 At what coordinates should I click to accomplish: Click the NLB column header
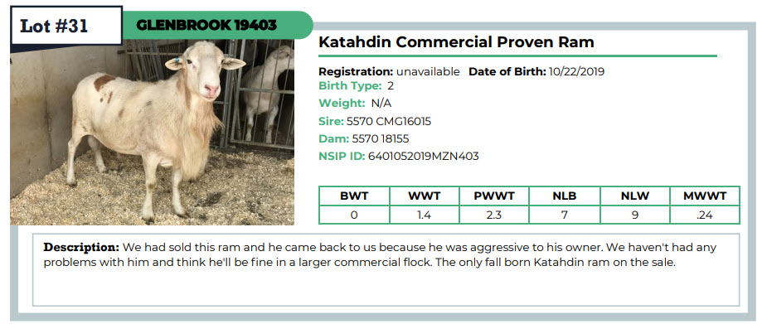[x=564, y=196]
